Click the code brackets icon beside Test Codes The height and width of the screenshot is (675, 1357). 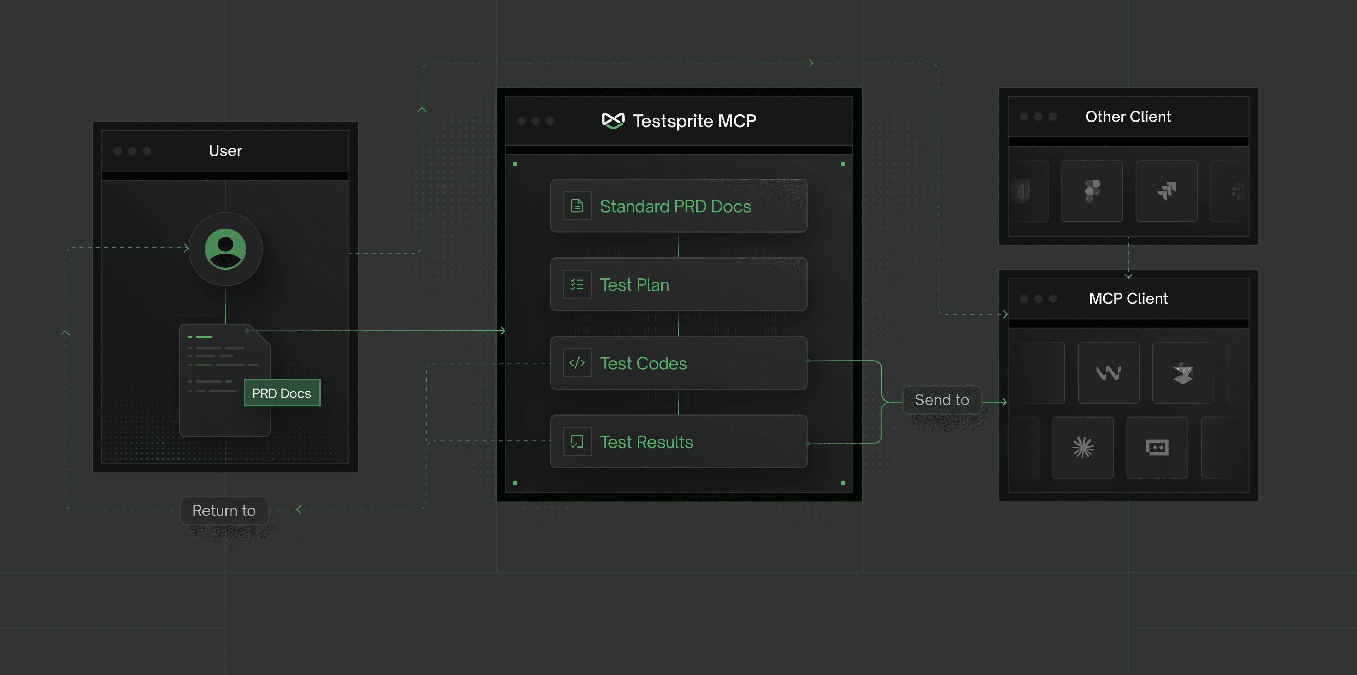[577, 363]
